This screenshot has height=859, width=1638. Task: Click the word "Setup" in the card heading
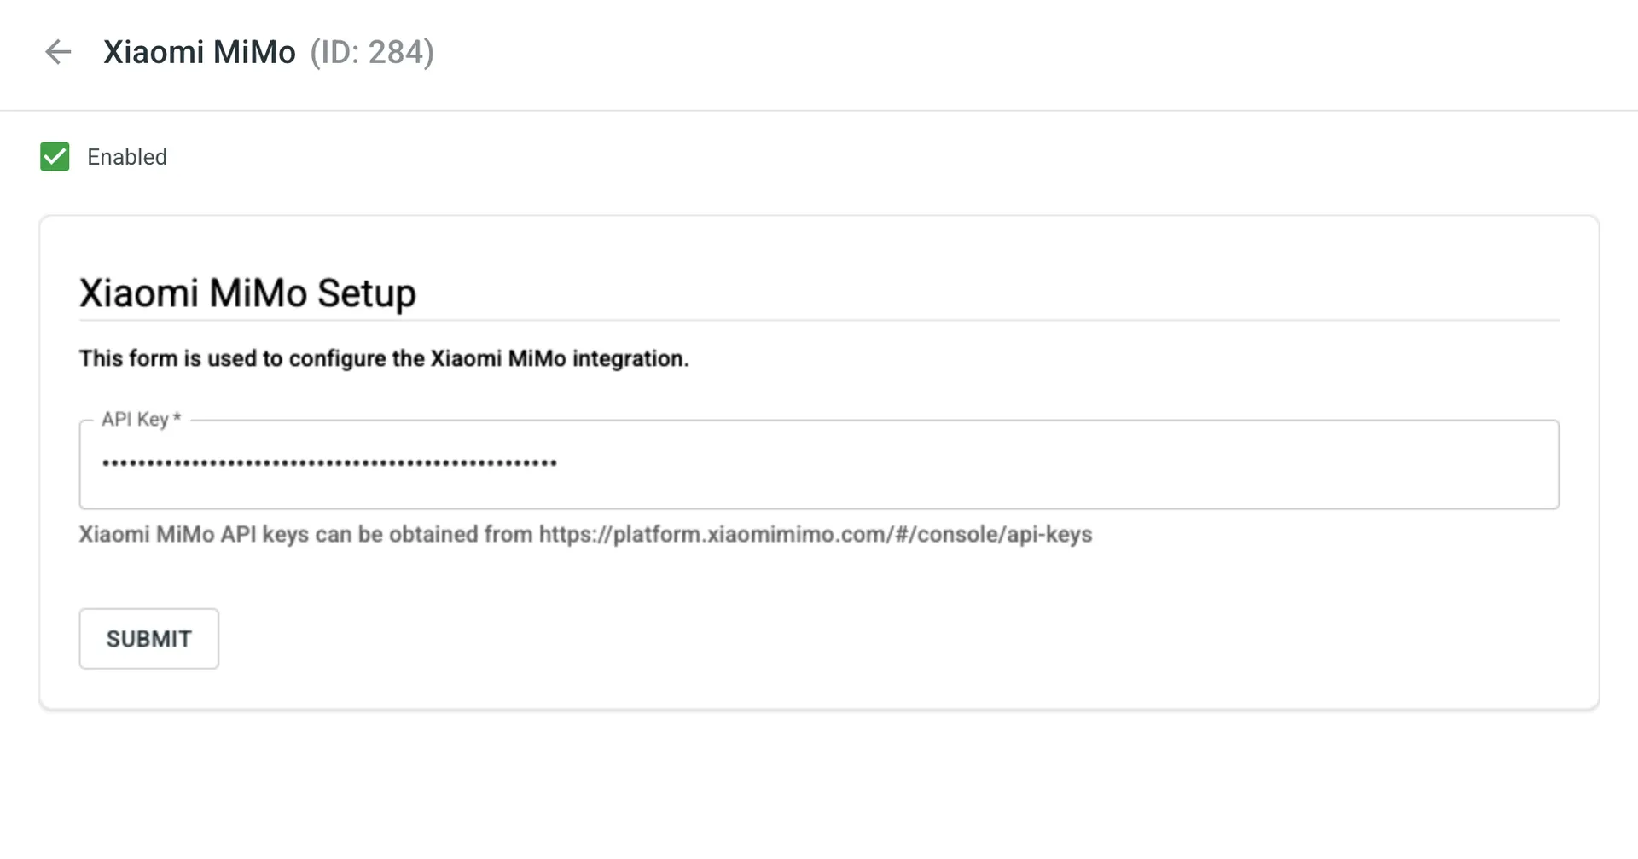[x=367, y=293]
